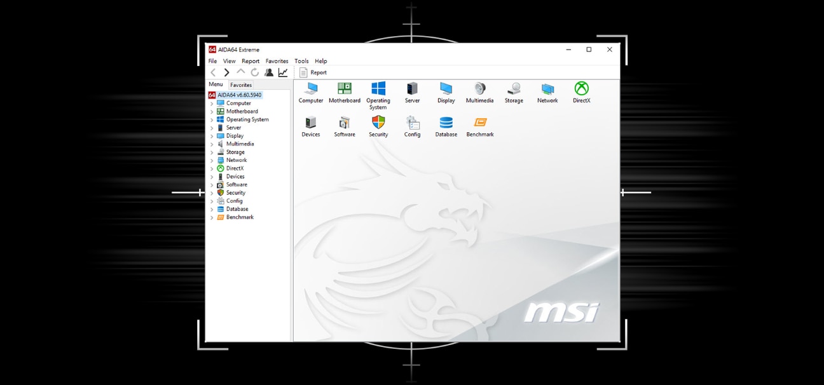The width and height of the screenshot is (824, 385).
Task: Click the Report button in toolbar
Action: (x=313, y=72)
